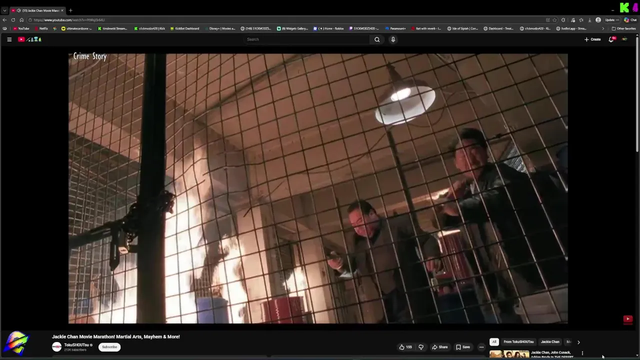Click the browser Update button

click(x=612, y=20)
